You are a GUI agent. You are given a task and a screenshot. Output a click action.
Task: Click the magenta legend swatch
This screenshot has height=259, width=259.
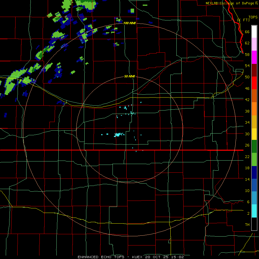tap(254, 57)
